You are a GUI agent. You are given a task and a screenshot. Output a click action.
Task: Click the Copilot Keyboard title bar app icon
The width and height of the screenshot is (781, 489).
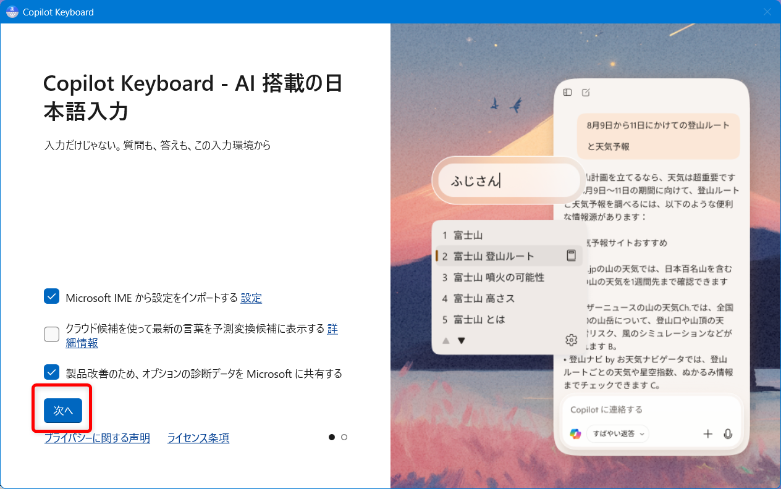[12, 12]
